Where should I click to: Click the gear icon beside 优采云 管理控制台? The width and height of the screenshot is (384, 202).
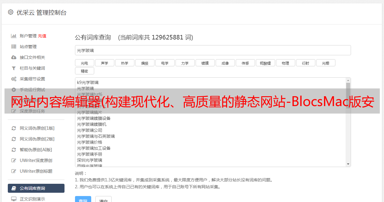pyautogui.click(x=11, y=12)
